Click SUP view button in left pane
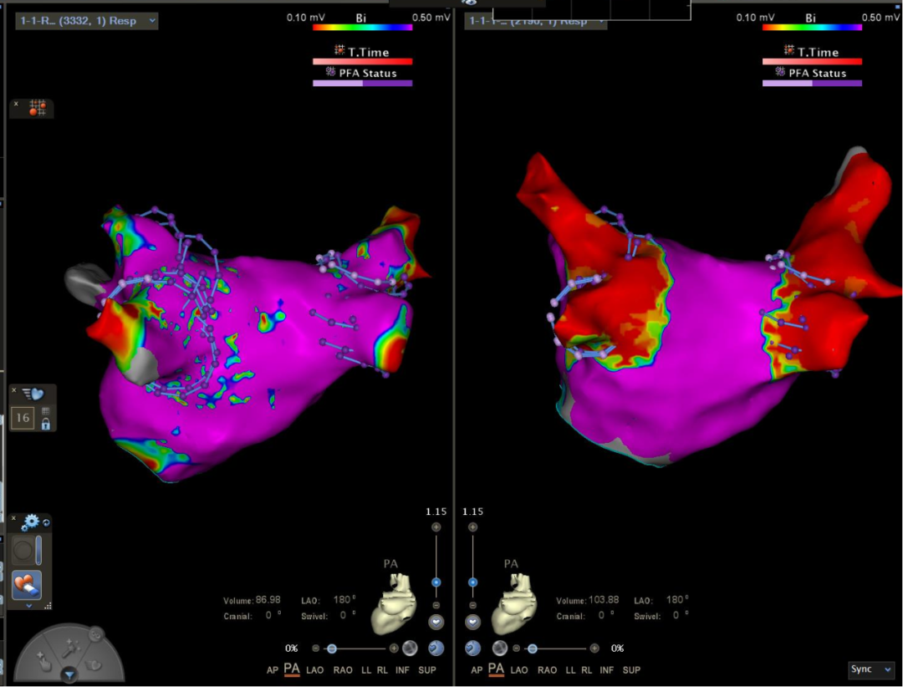Image resolution: width=903 pixels, height=687 pixels. [426, 669]
